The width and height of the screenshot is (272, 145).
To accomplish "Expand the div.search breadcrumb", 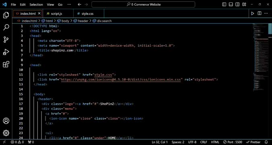I will point(102,21).
